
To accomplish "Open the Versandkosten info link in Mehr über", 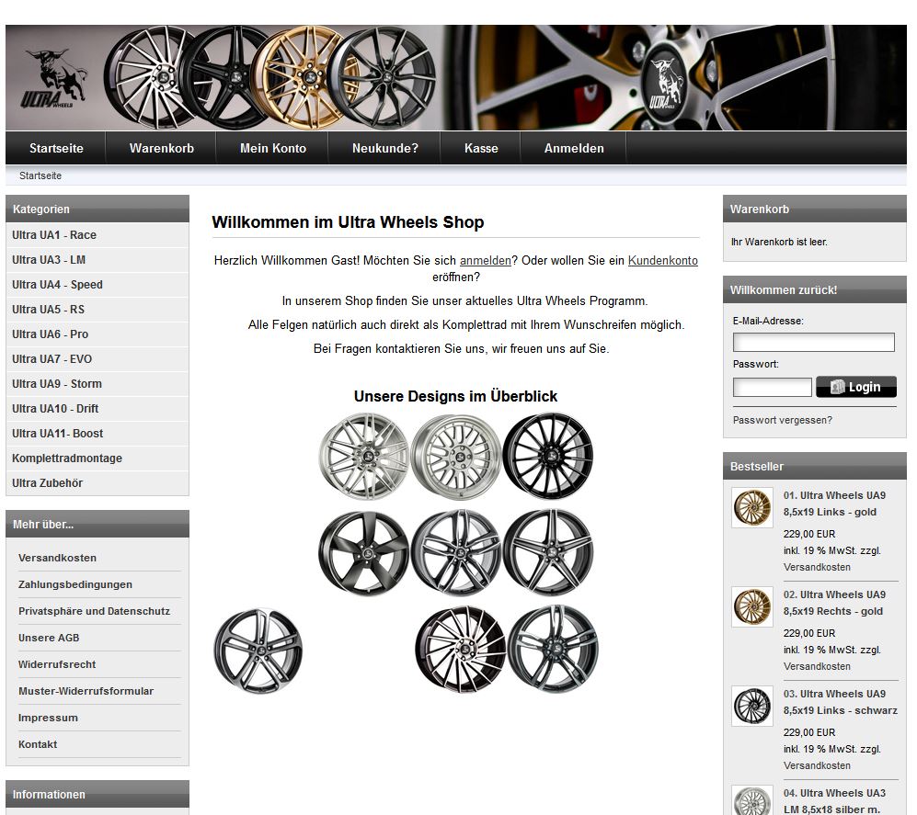I will click(x=57, y=558).
